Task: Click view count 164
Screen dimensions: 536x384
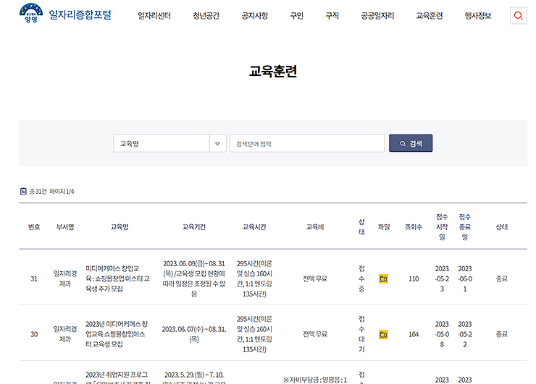Action: [x=414, y=335]
